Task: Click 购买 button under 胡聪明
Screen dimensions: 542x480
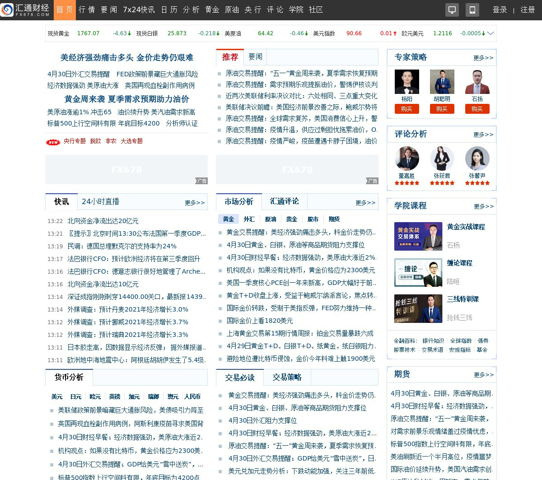Action: pos(442,109)
